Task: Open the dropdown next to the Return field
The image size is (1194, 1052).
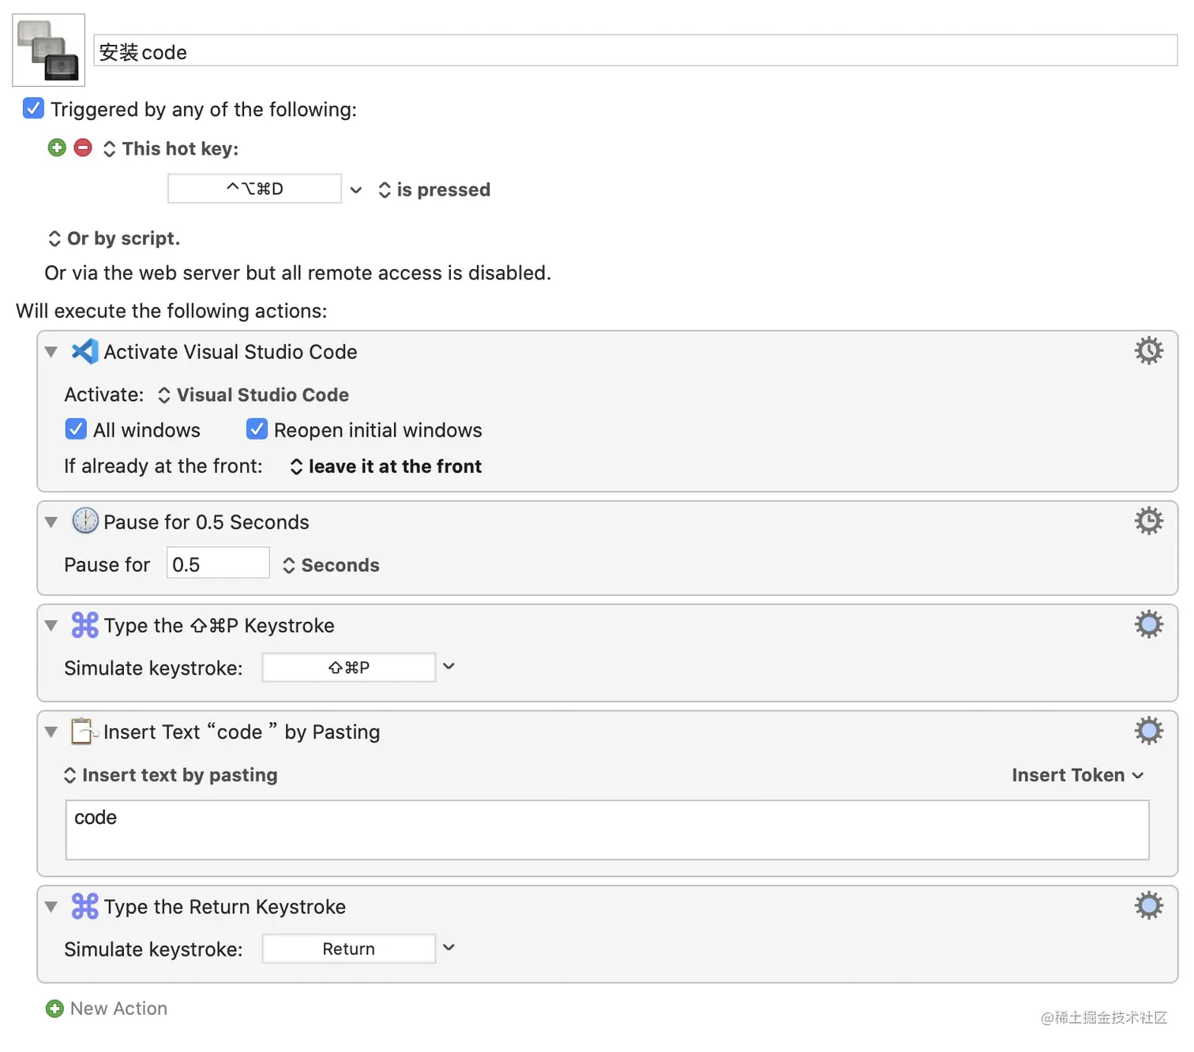Action: coord(449,948)
